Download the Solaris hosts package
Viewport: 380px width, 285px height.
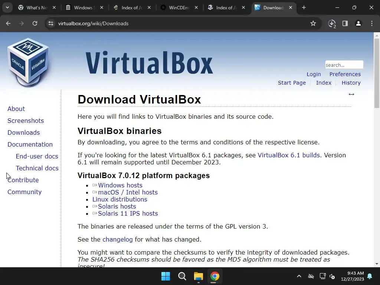pyautogui.click(x=117, y=206)
